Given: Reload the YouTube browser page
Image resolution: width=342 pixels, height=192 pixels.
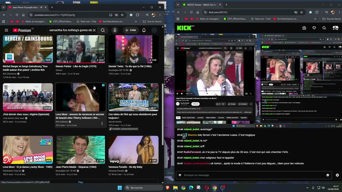Looking at the screenshot, I should (17, 15).
